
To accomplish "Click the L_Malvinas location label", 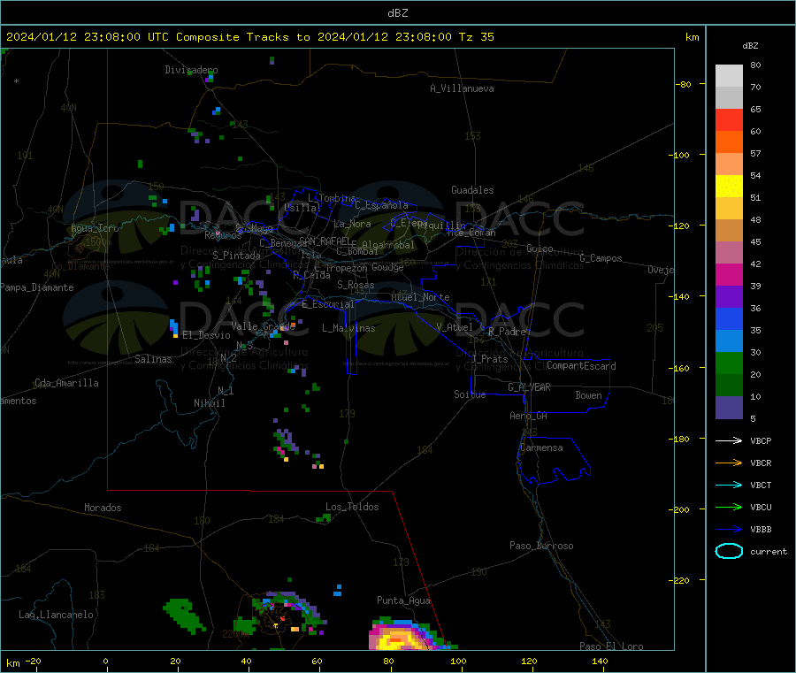I will coord(348,328).
